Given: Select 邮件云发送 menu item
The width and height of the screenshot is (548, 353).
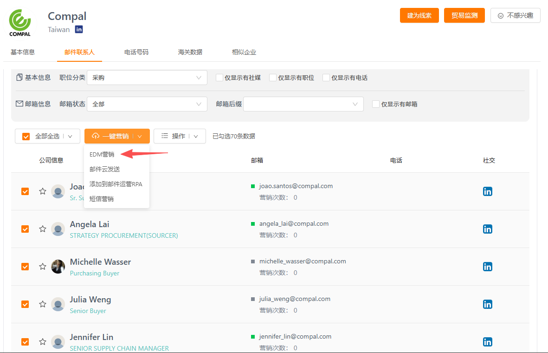Looking at the screenshot, I should click(104, 169).
